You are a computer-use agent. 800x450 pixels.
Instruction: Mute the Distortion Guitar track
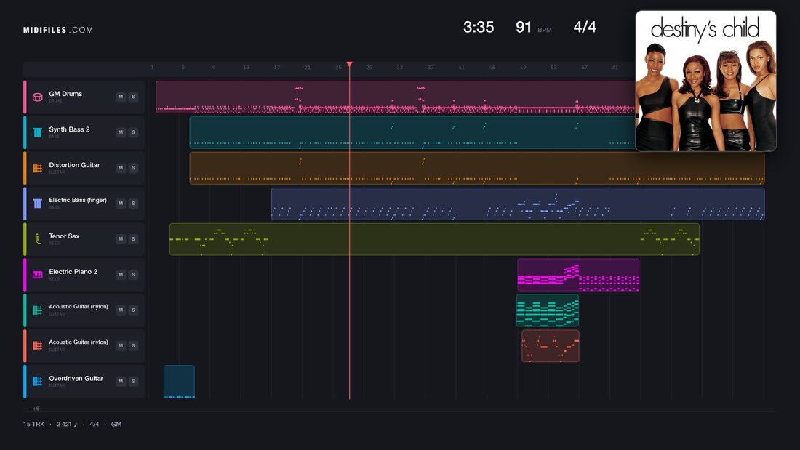121,168
